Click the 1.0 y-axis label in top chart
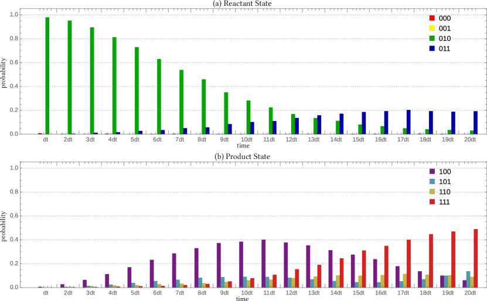Image resolution: width=487 pixels, height=301 pixels. tap(15, 14)
